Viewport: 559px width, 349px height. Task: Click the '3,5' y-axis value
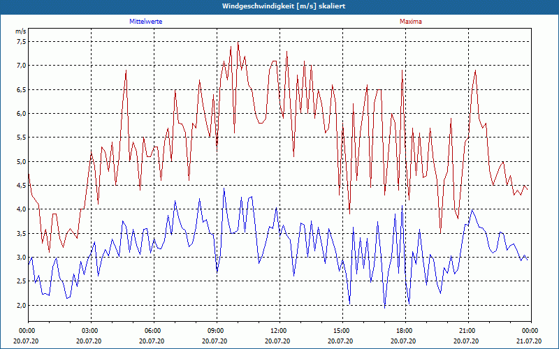tap(21, 234)
